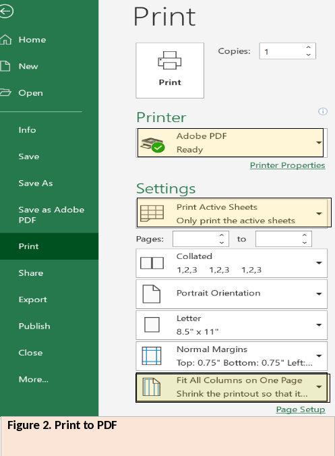Select Save As in sidebar
The width and height of the screenshot is (335, 456).
coord(36,183)
